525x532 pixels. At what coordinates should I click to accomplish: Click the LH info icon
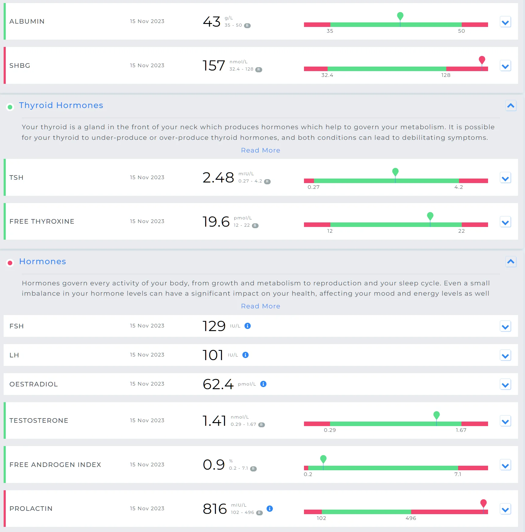point(246,355)
